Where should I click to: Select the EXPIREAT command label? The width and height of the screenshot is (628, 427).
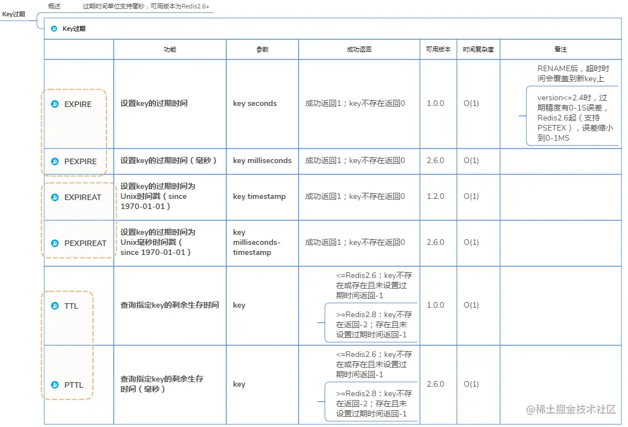point(83,197)
